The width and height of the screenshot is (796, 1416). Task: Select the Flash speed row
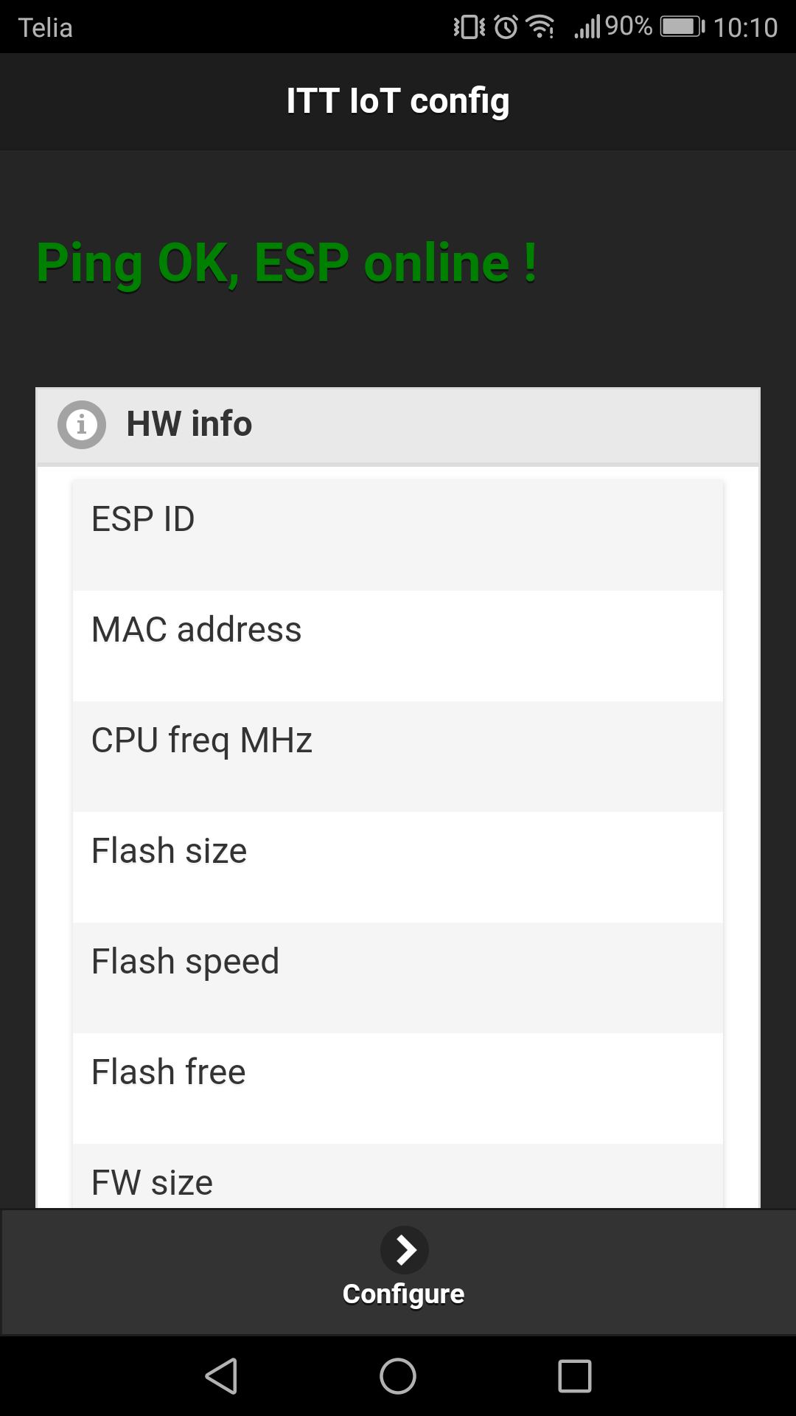[x=398, y=978]
